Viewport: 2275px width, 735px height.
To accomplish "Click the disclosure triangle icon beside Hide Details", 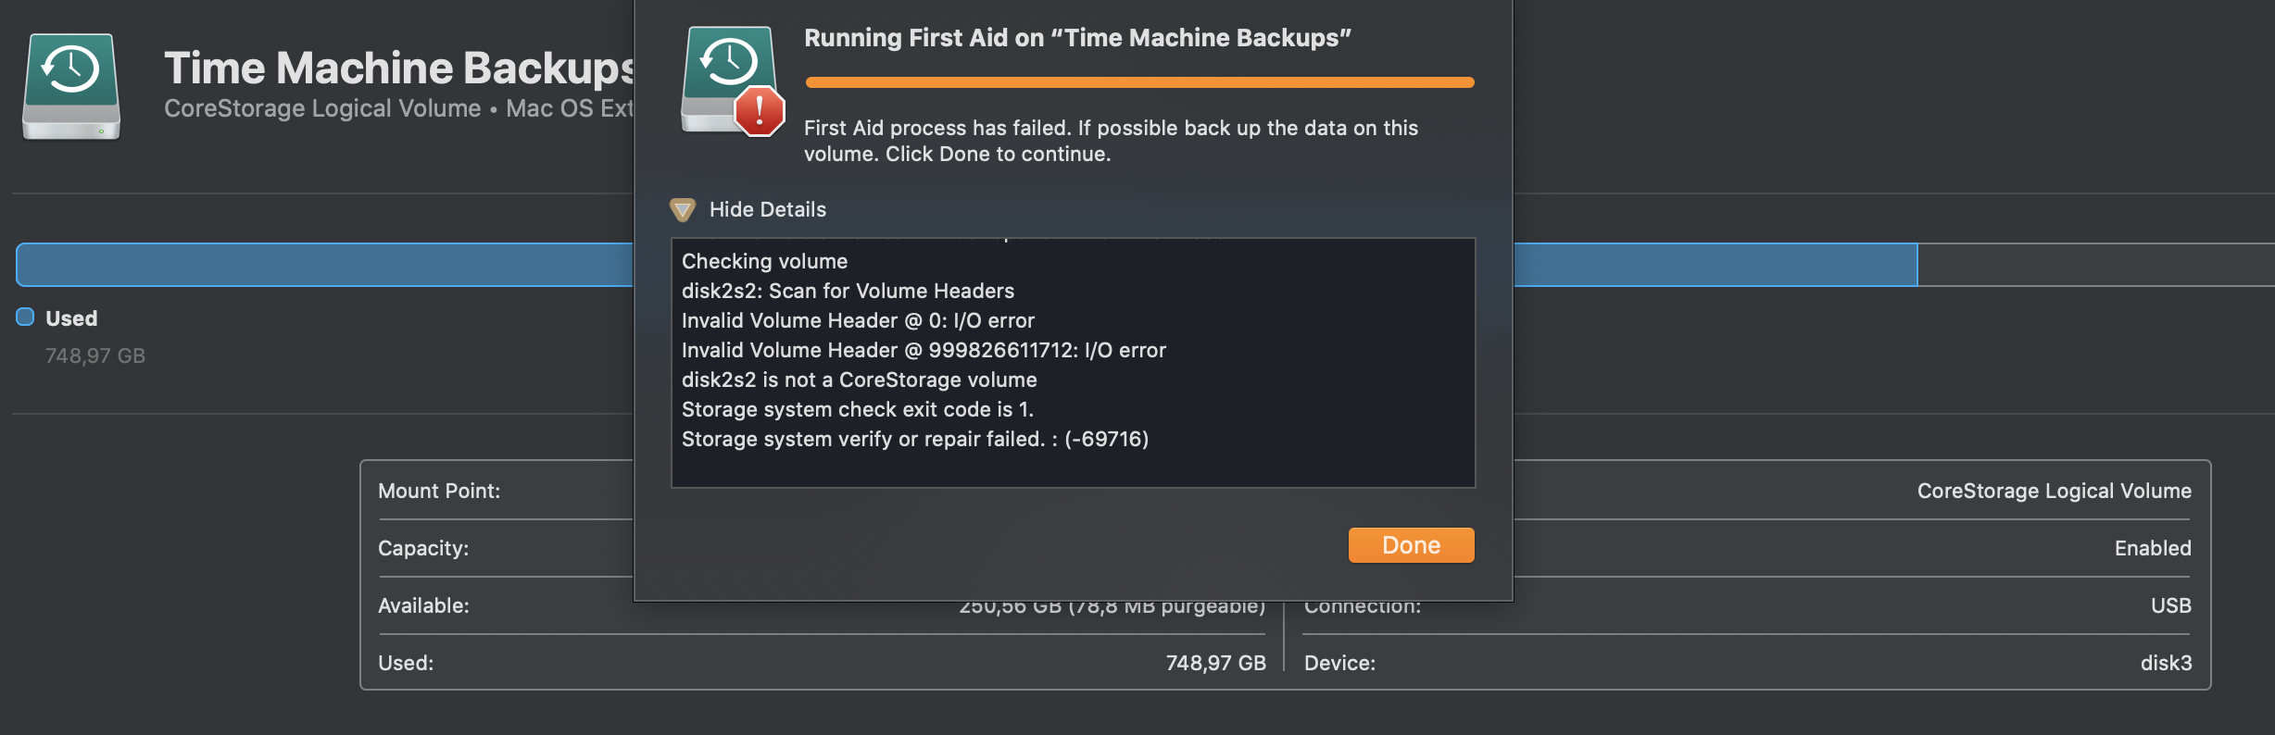I will 684,210.
